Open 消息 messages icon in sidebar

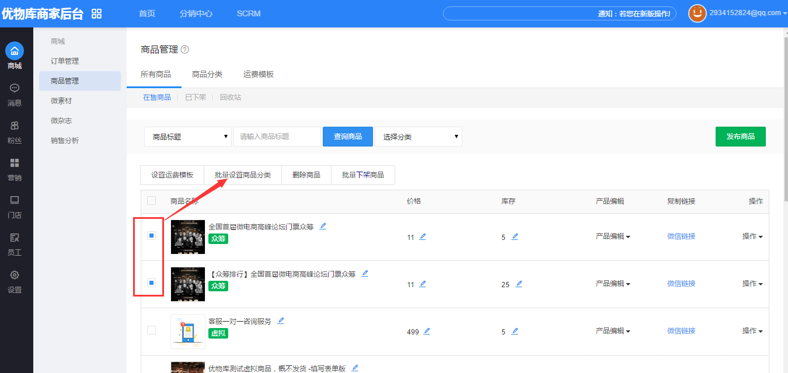coord(15,89)
